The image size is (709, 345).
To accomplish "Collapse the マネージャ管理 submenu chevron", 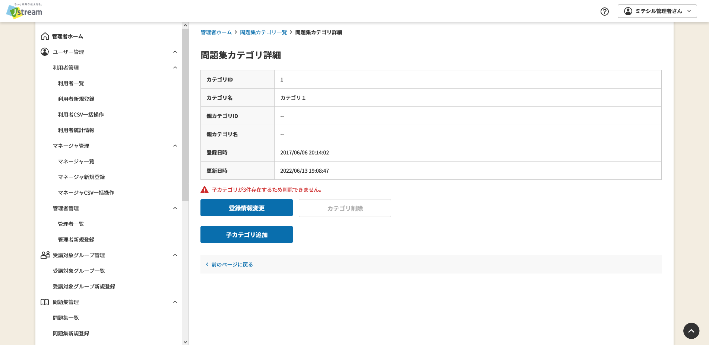I will (x=175, y=146).
